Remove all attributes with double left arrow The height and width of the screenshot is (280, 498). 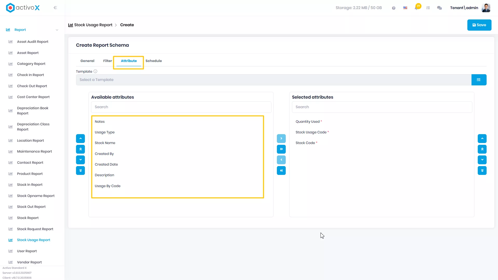(x=281, y=170)
